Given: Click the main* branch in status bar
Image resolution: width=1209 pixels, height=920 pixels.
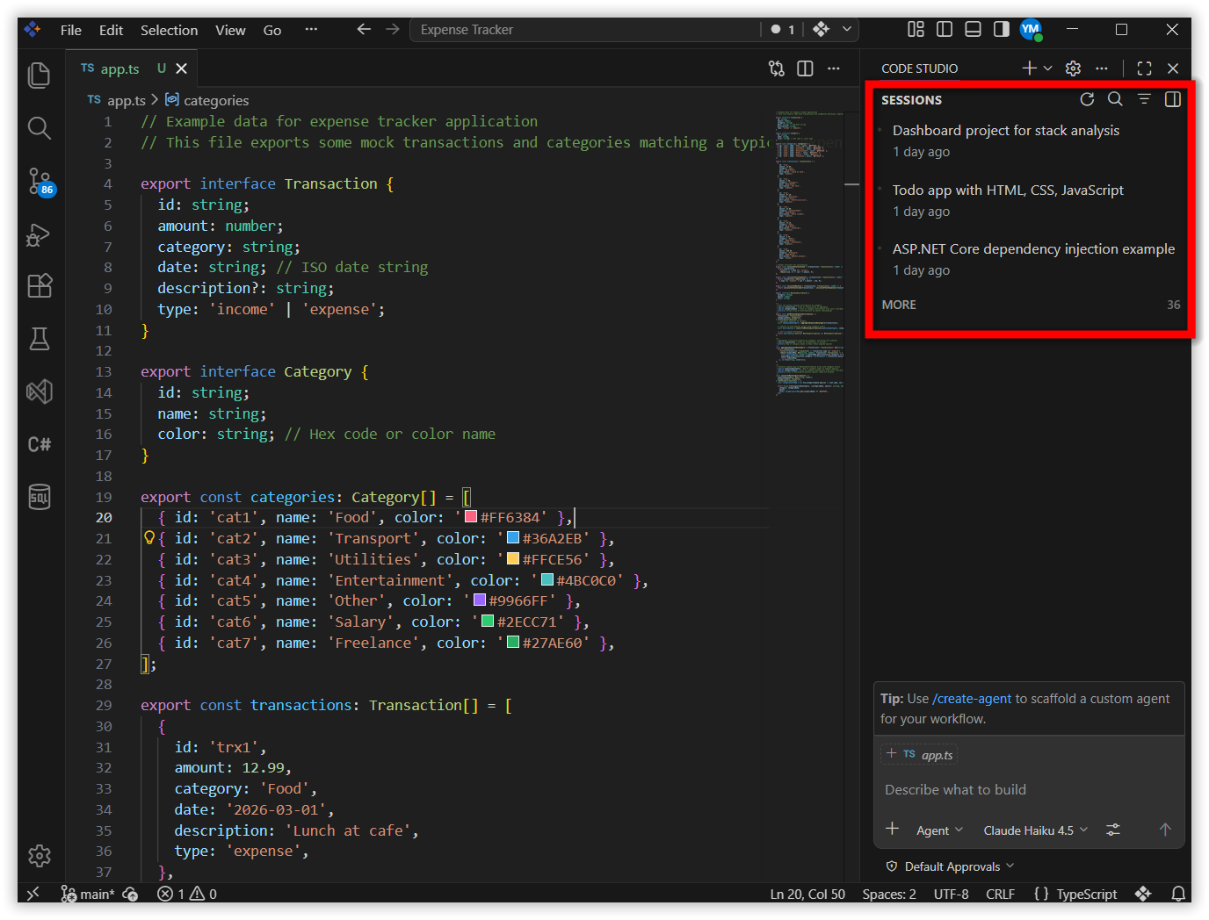Looking at the screenshot, I should [x=88, y=894].
